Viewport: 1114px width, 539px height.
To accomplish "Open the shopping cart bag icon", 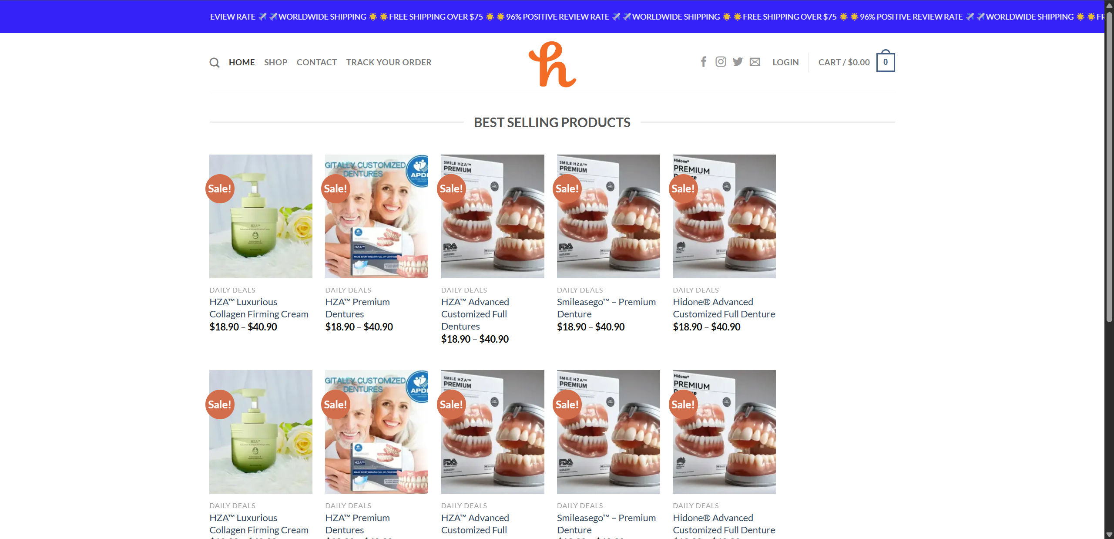I will (x=886, y=61).
